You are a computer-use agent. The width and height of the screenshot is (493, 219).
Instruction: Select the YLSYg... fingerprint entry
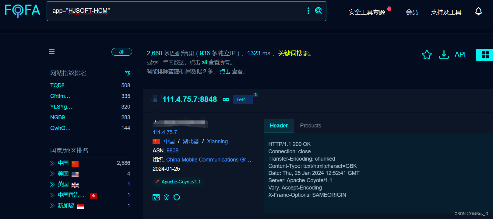(x=61, y=107)
